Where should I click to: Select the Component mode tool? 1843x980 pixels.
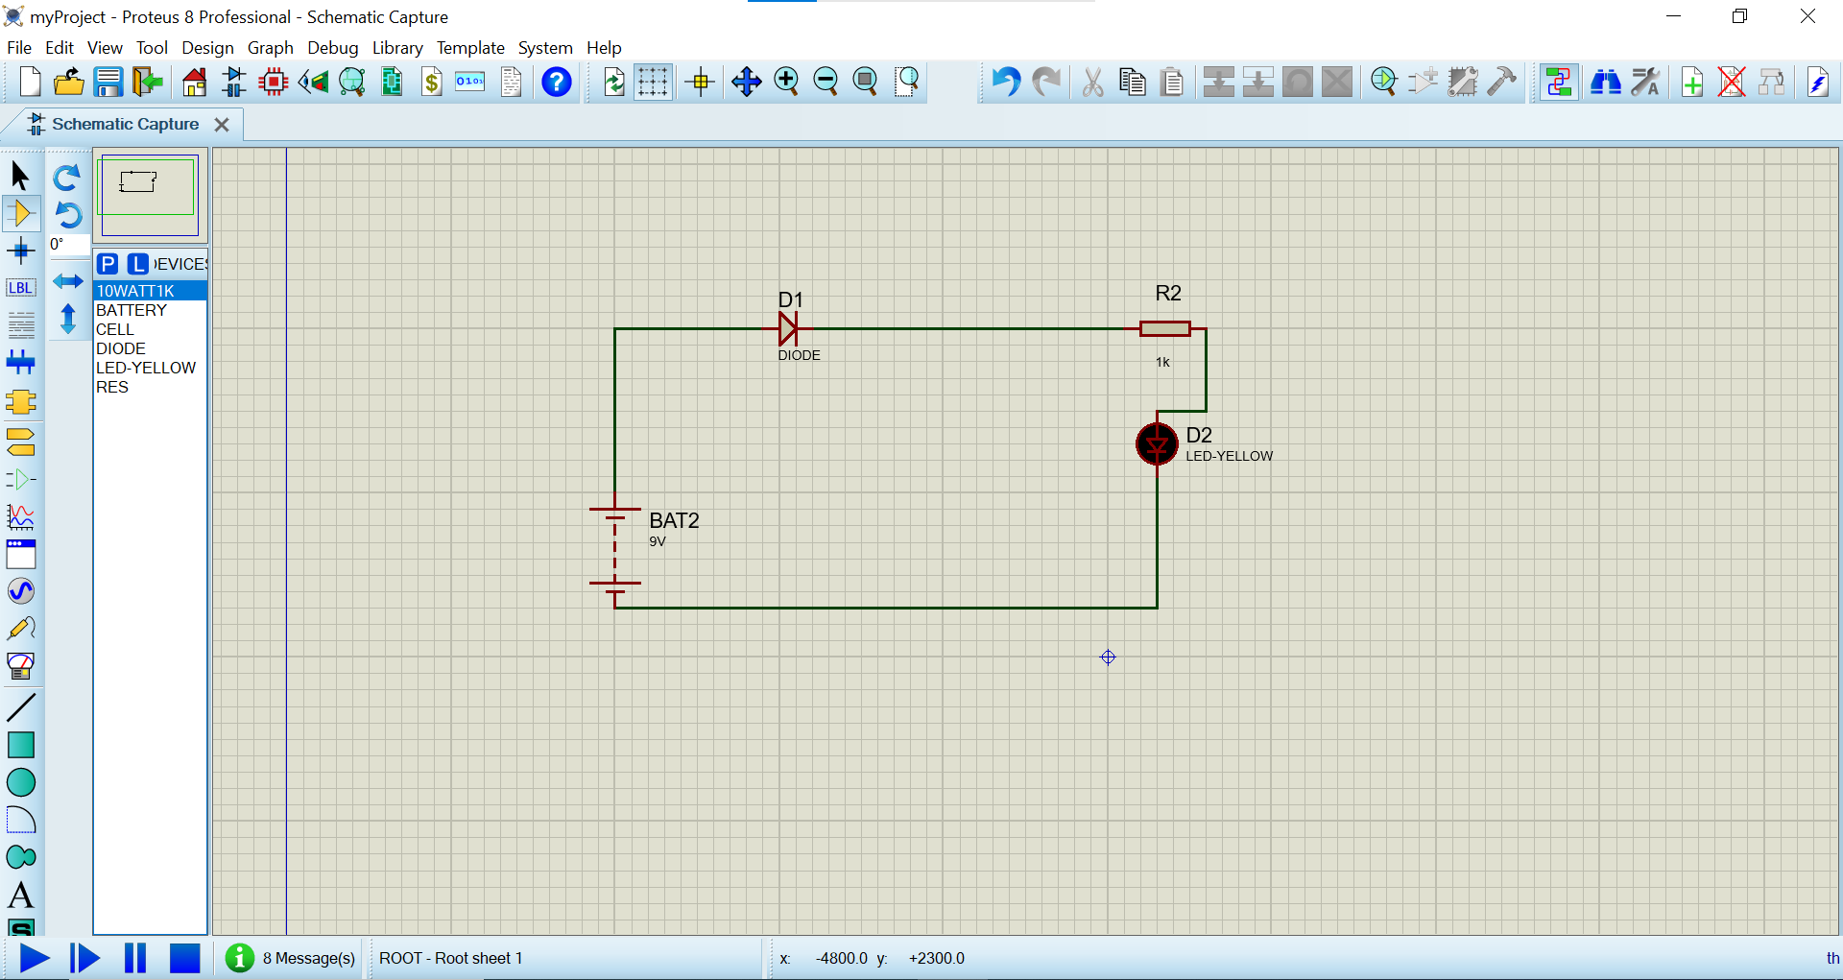(x=21, y=213)
